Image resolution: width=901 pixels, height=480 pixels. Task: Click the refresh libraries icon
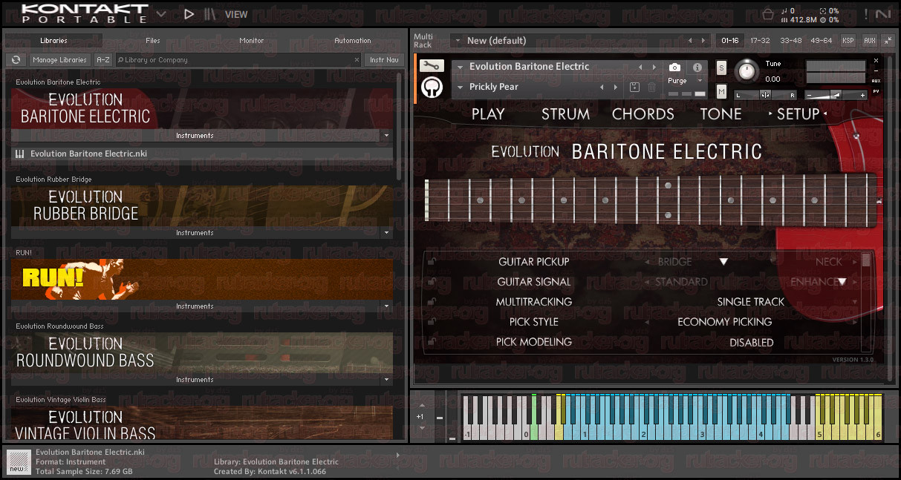(x=16, y=59)
